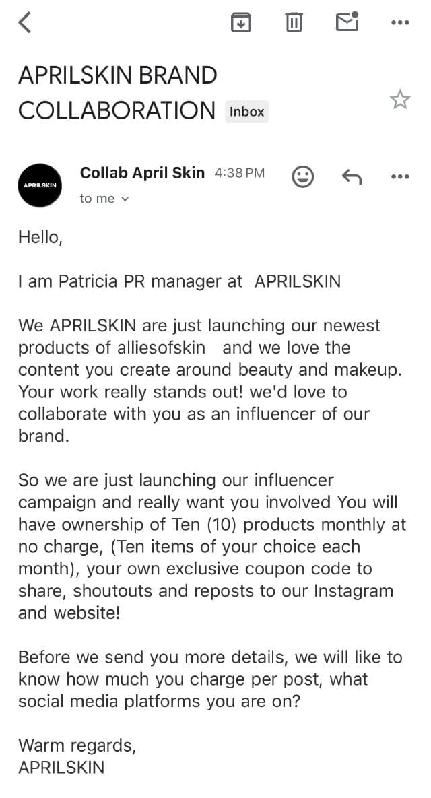The width and height of the screenshot is (431, 798).
Task: Tap the "I am Patricia PR manager" line
Action: (x=179, y=281)
